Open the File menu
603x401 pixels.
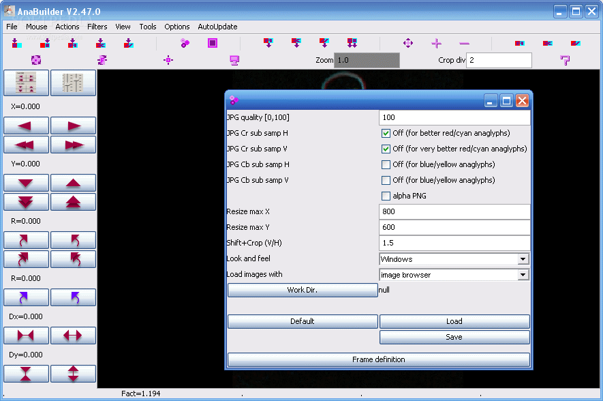(12, 27)
